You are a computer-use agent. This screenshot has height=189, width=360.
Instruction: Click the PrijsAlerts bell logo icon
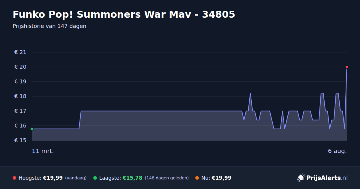pos(301,178)
